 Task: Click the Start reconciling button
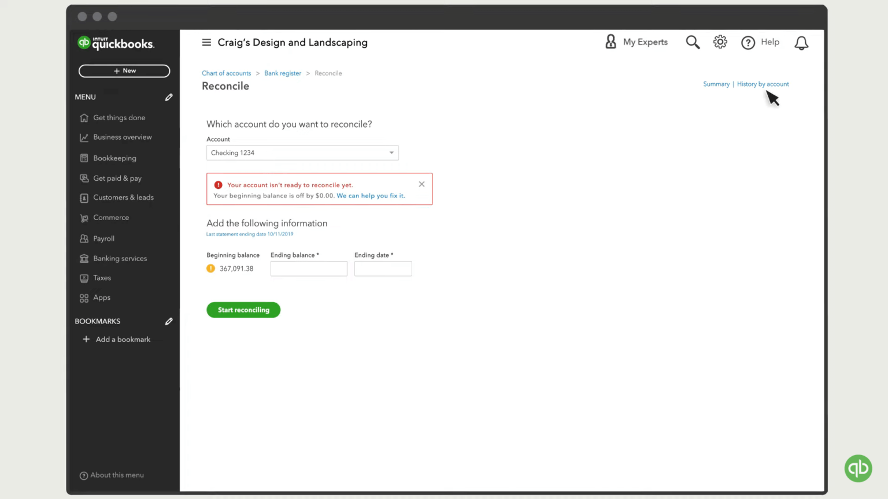point(243,310)
